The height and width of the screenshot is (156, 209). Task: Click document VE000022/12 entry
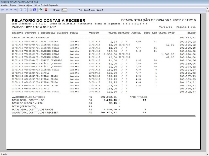32,92
